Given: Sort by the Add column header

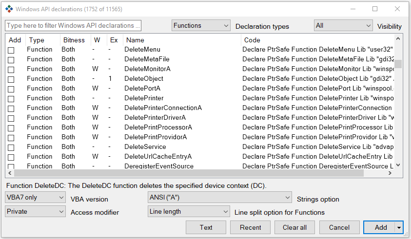Looking at the screenshot, I should 15,40.
